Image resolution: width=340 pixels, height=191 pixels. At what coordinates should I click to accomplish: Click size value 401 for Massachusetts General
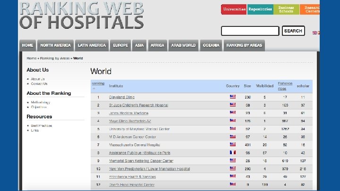[x=247, y=145]
